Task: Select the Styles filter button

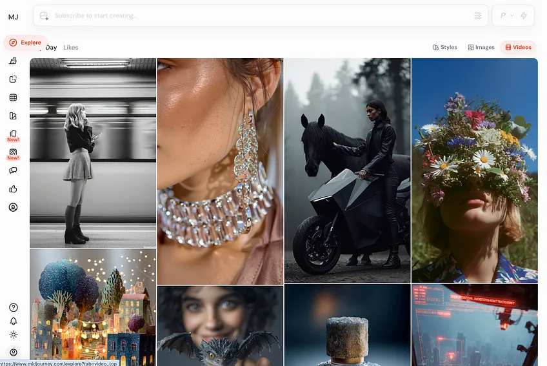Action: [x=445, y=47]
